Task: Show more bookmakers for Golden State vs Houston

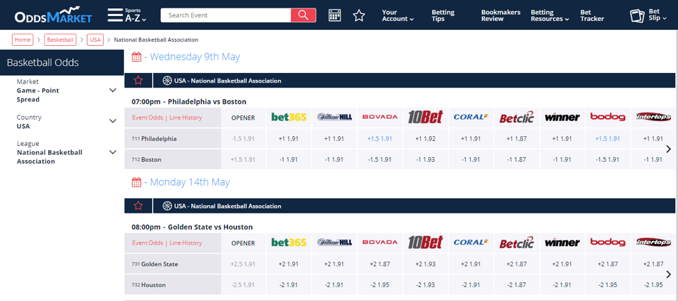Action: tap(669, 274)
